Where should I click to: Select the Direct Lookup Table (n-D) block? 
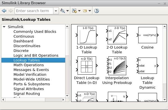coord(87,65)
